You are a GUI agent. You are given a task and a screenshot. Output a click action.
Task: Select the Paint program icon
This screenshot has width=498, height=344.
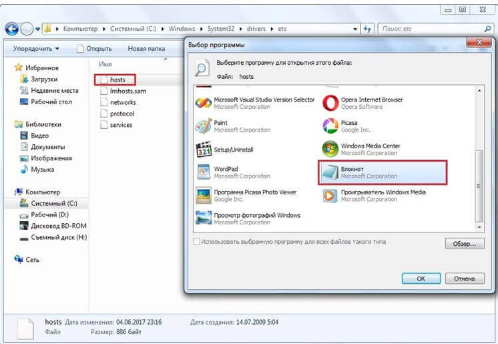(203, 126)
